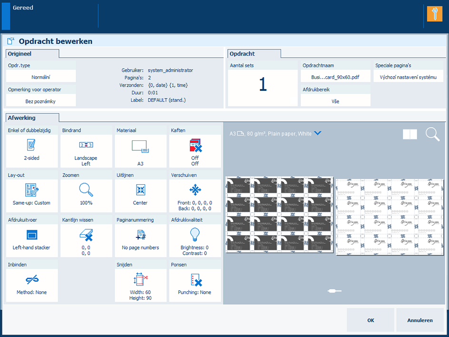Click the Lay-out same-up icon
The width and height of the screenshot is (449, 337).
pos(31,190)
